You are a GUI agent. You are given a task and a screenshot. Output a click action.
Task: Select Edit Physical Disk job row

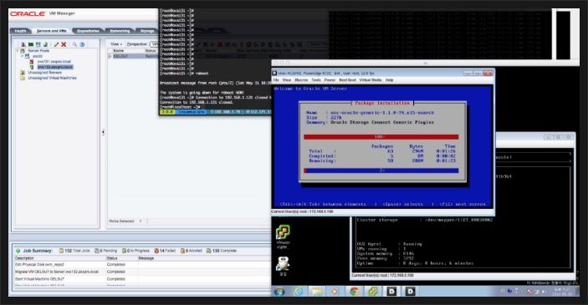pyautogui.click(x=141, y=265)
